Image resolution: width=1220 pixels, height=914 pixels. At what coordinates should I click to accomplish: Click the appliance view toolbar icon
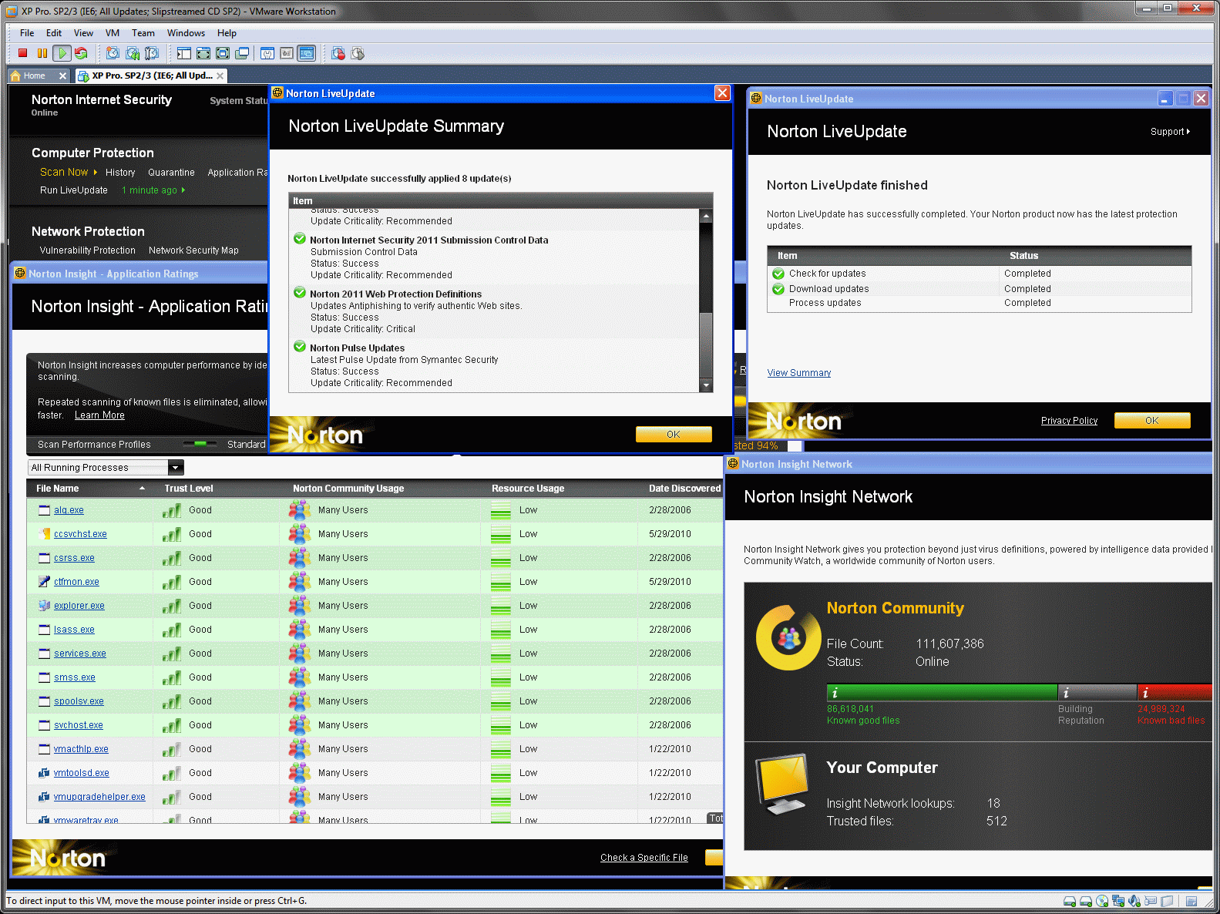coord(287,53)
